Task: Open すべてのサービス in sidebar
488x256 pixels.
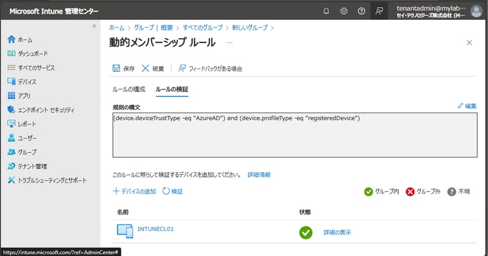Action: pyautogui.click(x=31, y=68)
